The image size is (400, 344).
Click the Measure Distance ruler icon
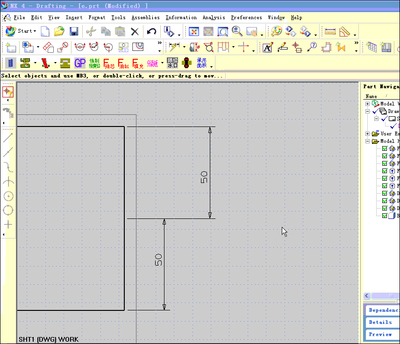(330, 32)
